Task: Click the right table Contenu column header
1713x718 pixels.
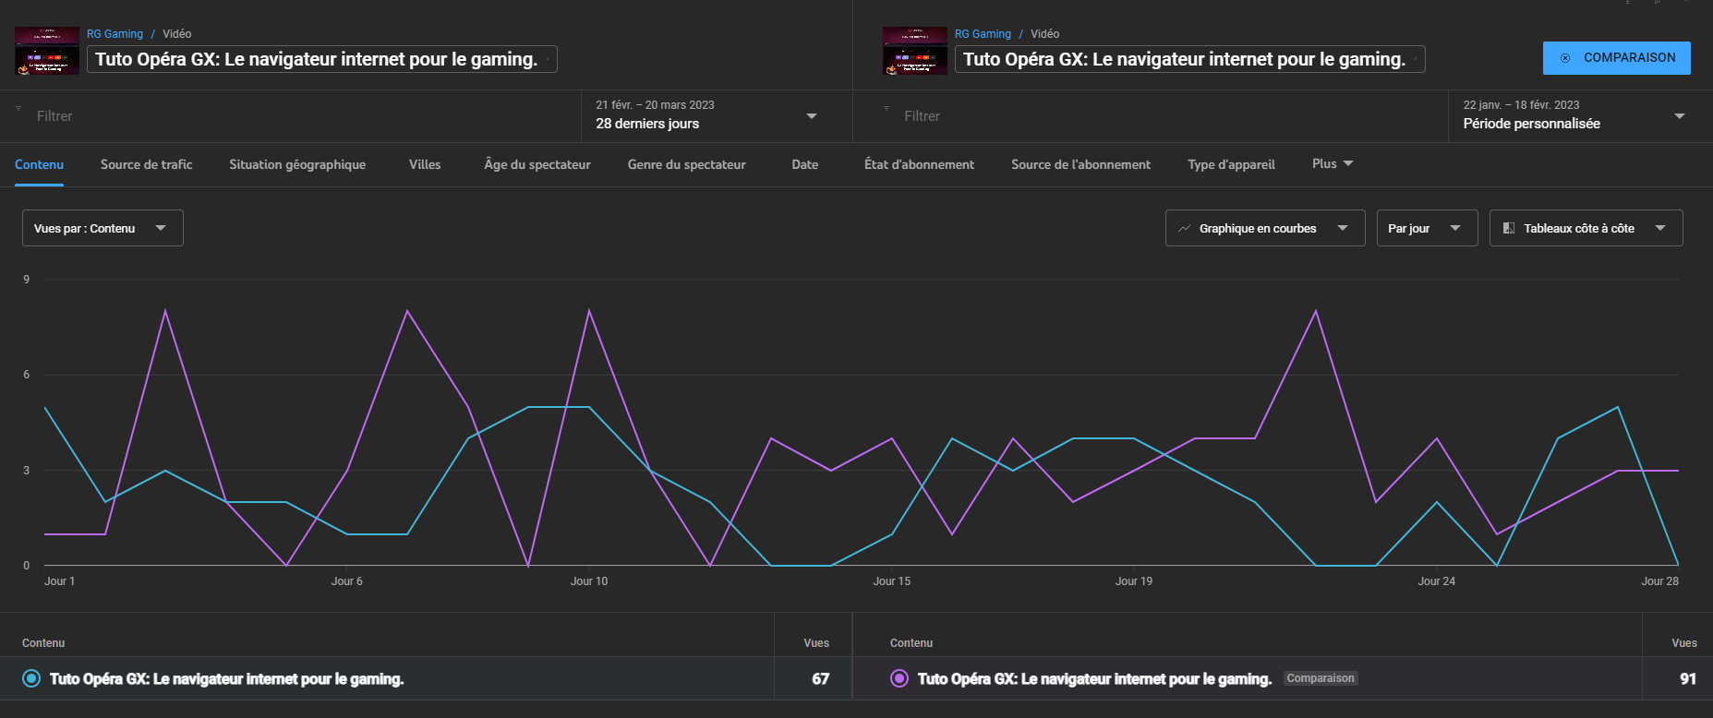Action: 911,642
